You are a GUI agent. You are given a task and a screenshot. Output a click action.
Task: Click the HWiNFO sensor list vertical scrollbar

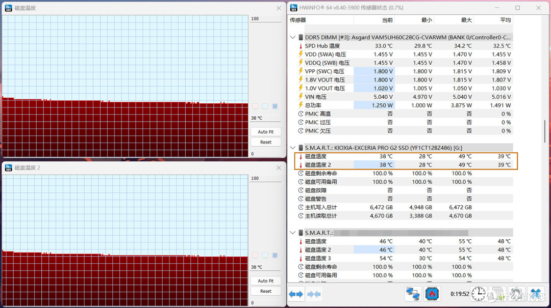(545, 131)
